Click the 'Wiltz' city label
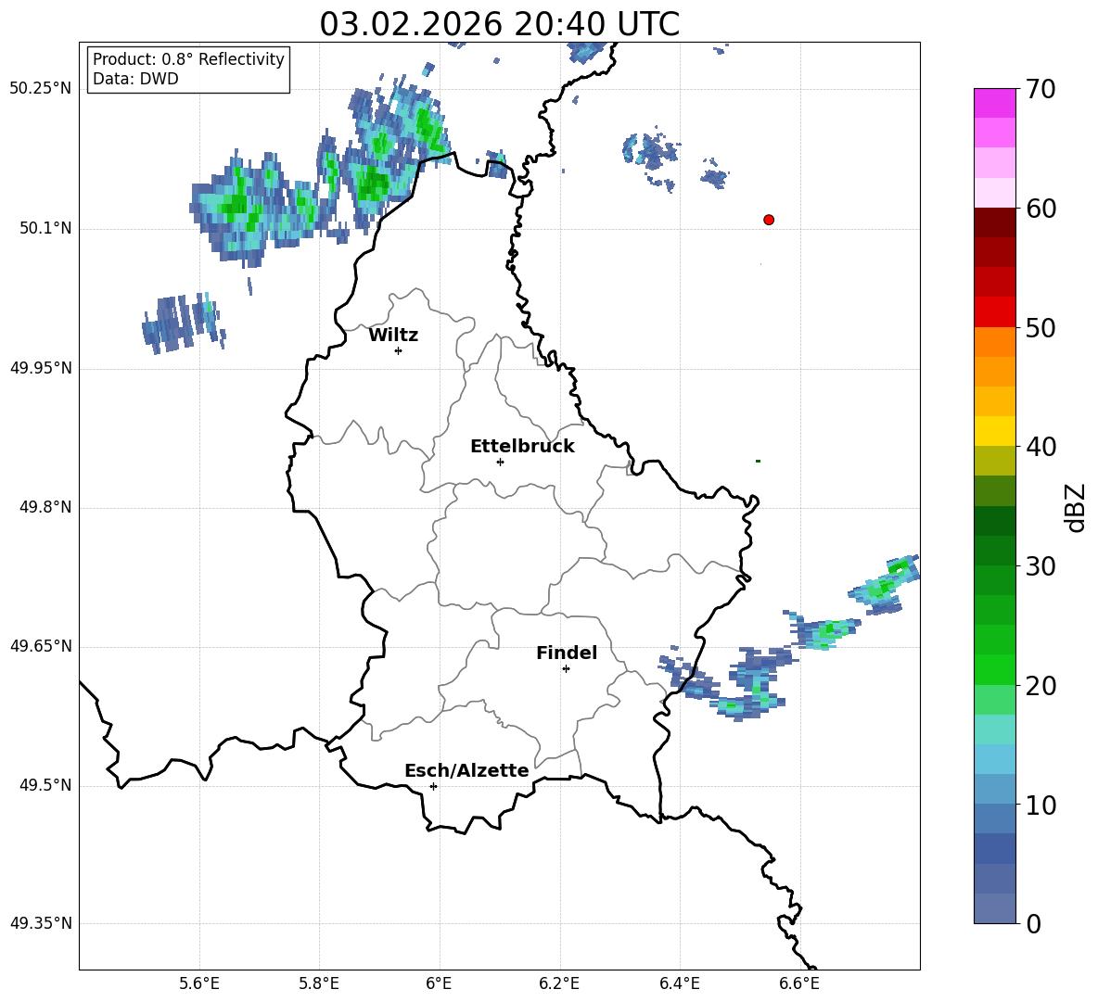 pyautogui.click(x=393, y=336)
